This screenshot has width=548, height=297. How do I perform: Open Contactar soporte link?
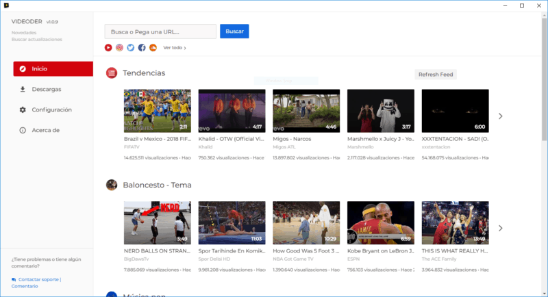click(40, 279)
